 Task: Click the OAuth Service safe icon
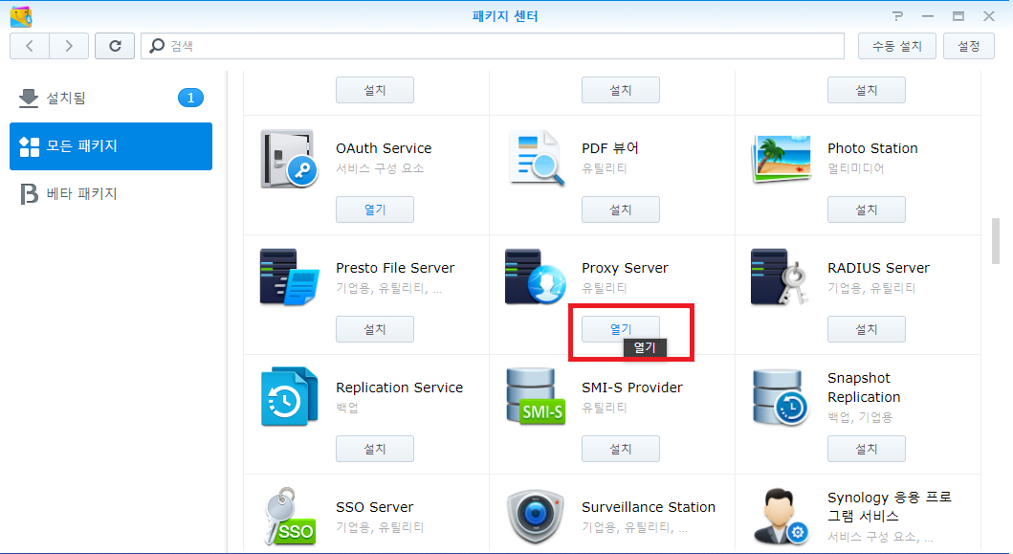click(289, 159)
